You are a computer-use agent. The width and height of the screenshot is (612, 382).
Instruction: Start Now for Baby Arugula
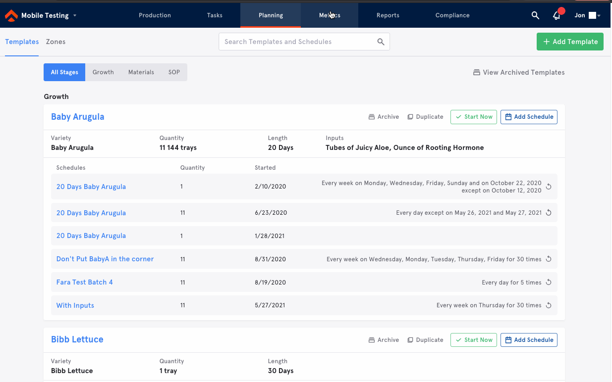coord(473,117)
